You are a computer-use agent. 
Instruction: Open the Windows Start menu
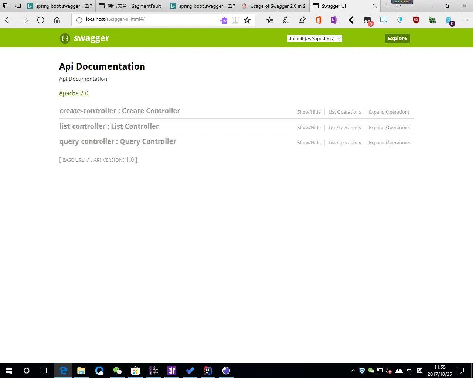click(x=9, y=371)
